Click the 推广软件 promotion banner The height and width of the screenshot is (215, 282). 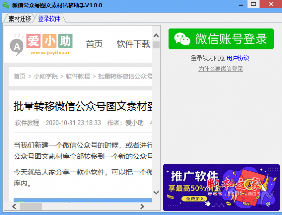(x=221, y=187)
